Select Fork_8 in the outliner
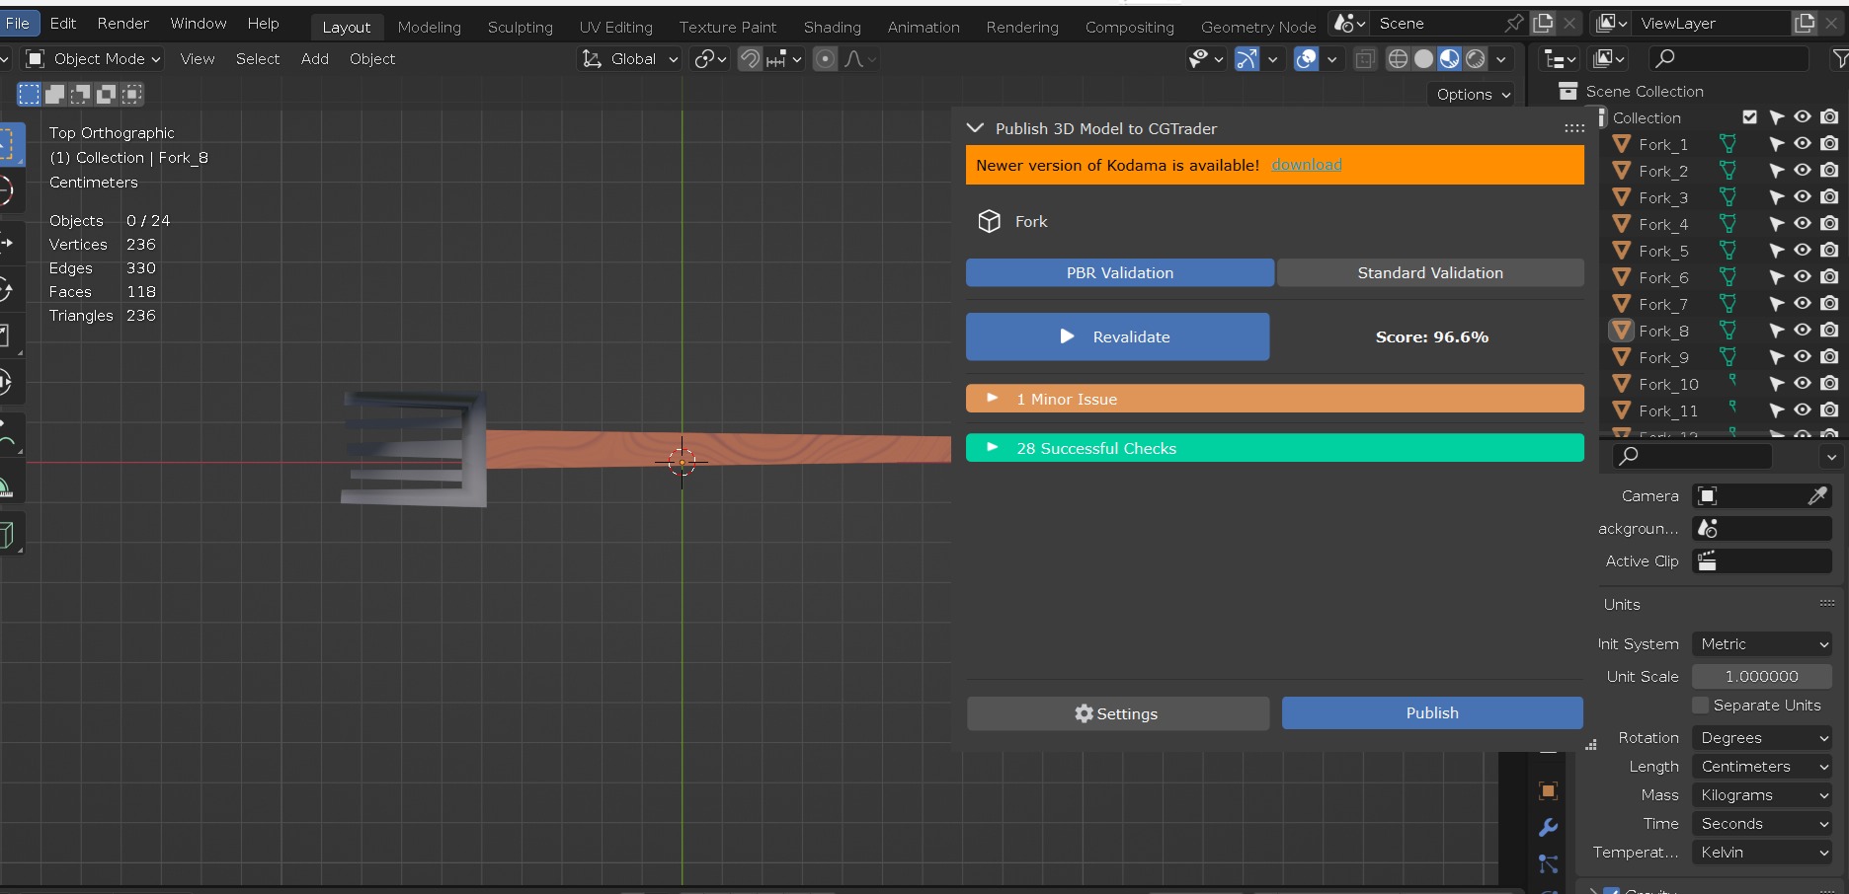 click(x=1664, y=331)
